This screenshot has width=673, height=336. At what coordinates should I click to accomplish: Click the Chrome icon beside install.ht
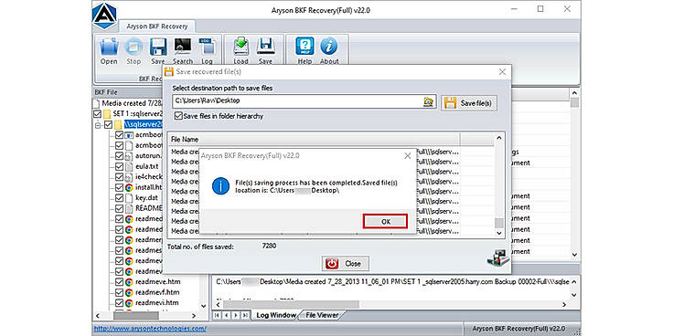pyautogui.click(x=129, y=188)
